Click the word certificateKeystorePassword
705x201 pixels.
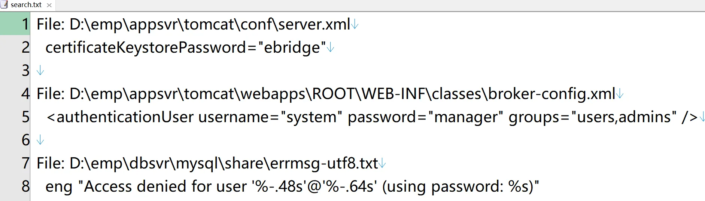(146, 48)
